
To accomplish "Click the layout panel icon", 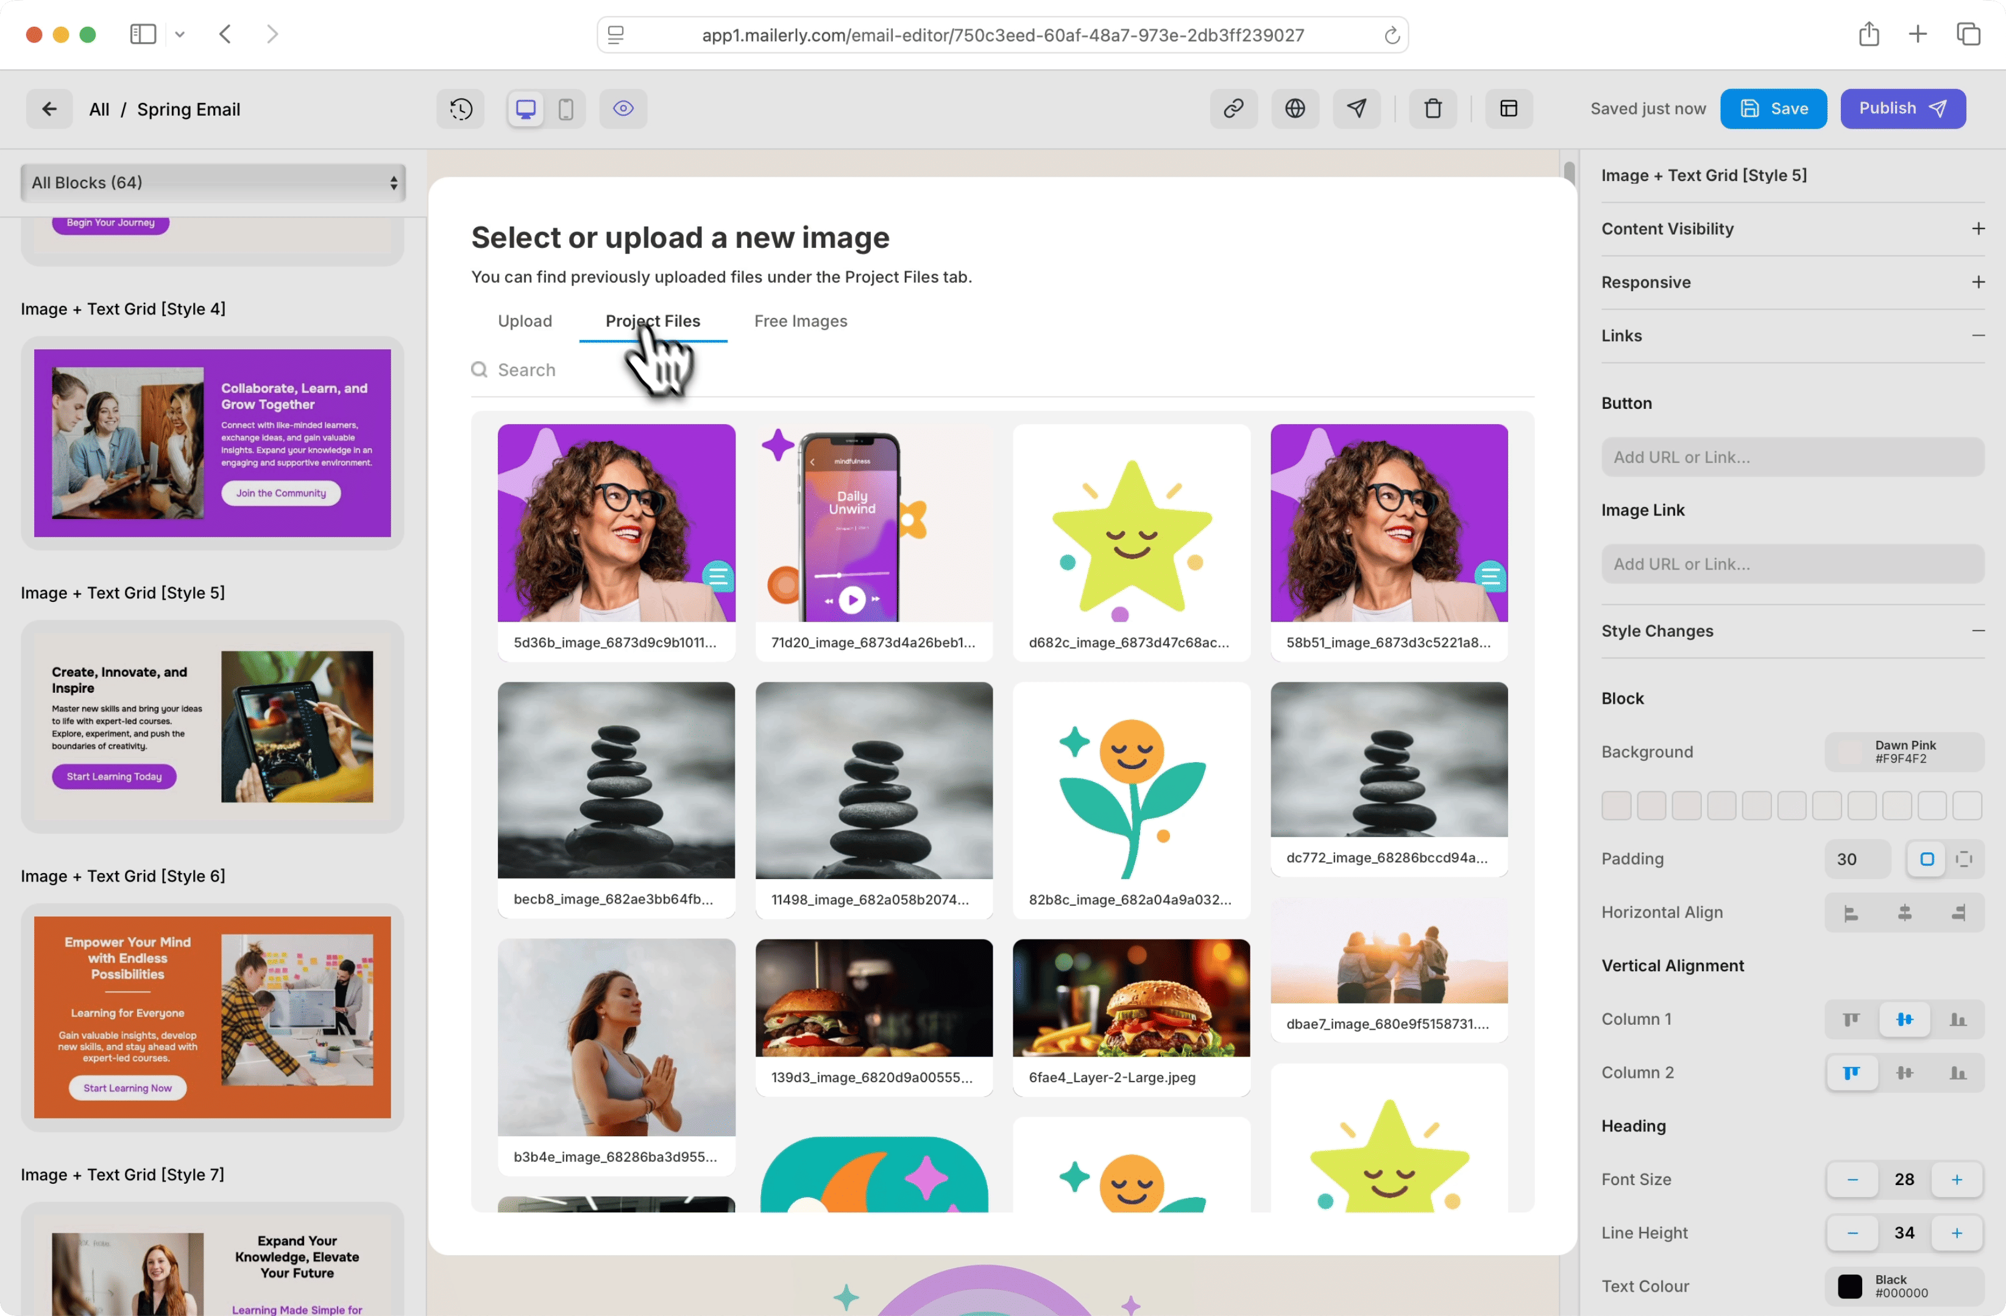I will point(1509,108).
